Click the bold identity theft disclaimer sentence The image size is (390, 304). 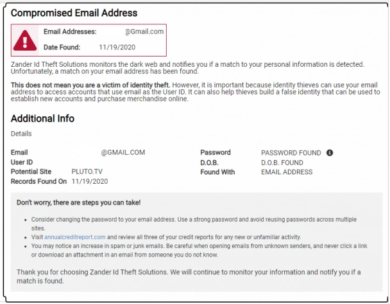click(90, 85)
